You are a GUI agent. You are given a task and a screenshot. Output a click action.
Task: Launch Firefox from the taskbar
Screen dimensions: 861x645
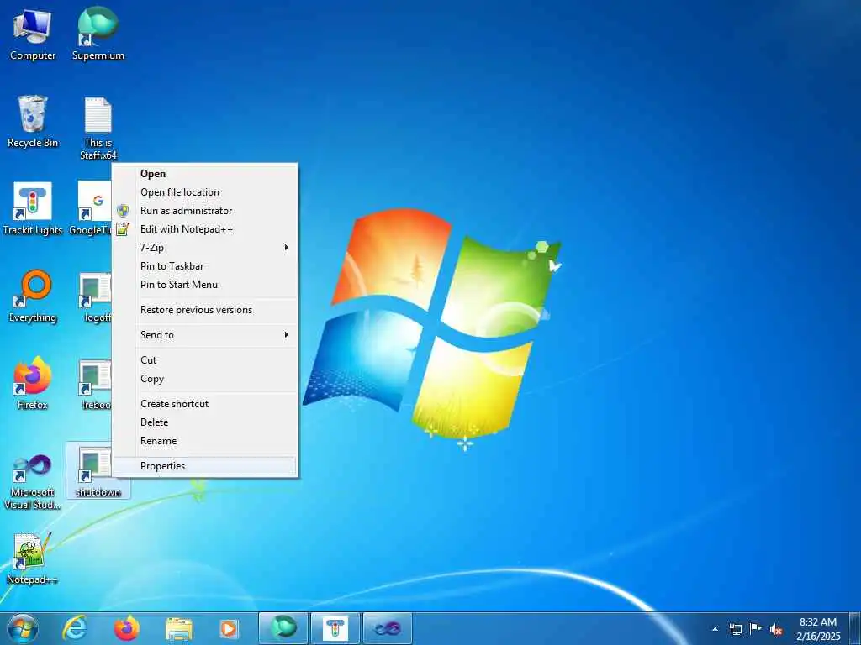coord(126,628)
